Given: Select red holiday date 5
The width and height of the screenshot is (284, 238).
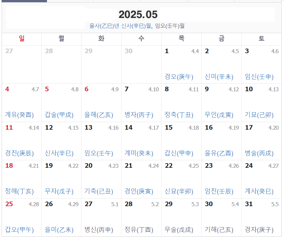Looking at the screenshot, I should pyautogui.click(x=47, y=89).
